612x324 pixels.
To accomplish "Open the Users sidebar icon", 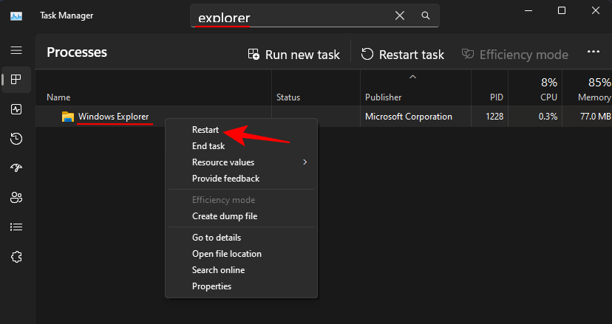I will [x=16, y=198].
